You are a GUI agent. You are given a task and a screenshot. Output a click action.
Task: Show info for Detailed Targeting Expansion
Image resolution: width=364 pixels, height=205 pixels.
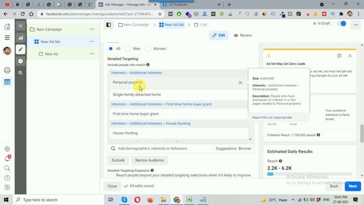152,170
